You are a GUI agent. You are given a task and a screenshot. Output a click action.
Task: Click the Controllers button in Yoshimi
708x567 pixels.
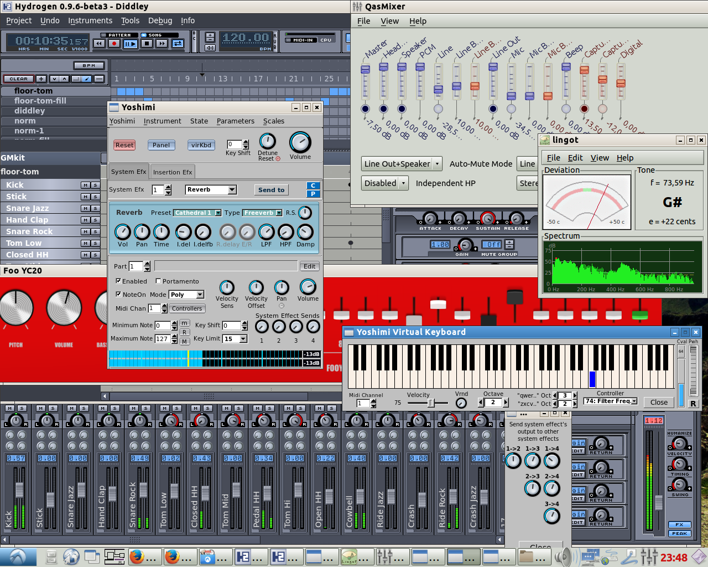pyautogui.click(x=187, y=308)
